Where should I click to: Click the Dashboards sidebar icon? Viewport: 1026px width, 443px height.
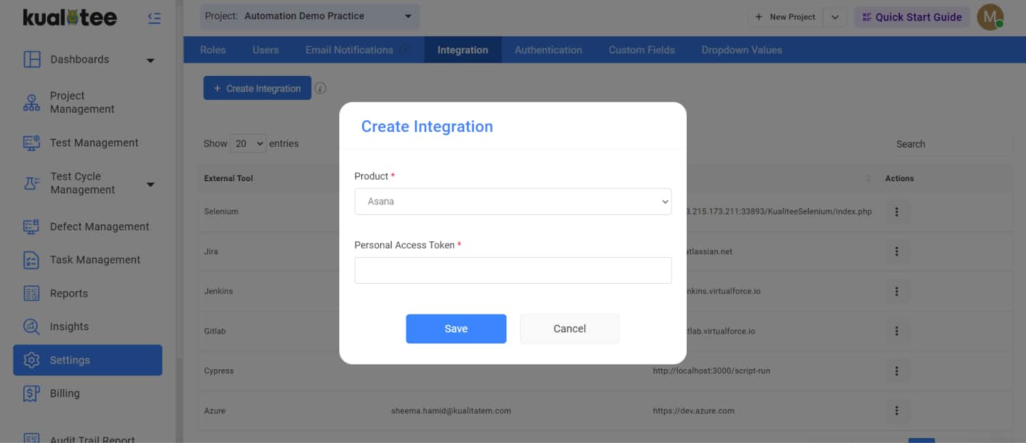(x=32, y=59)
